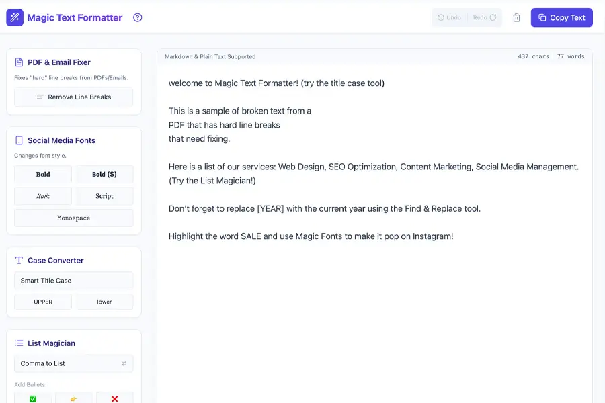Apply Monospace font style
Screen dimensions: 605x403
73,218
